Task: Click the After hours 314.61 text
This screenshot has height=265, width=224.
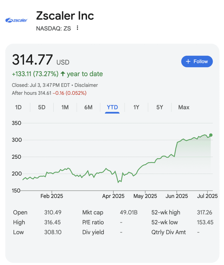Action: point(31,93)
